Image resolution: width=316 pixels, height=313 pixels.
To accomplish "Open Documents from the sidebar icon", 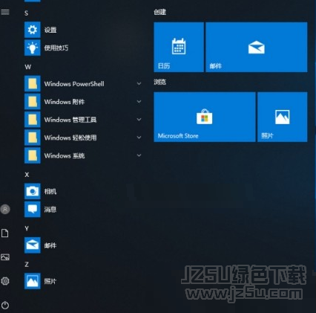I will click(x=5, y=233).
